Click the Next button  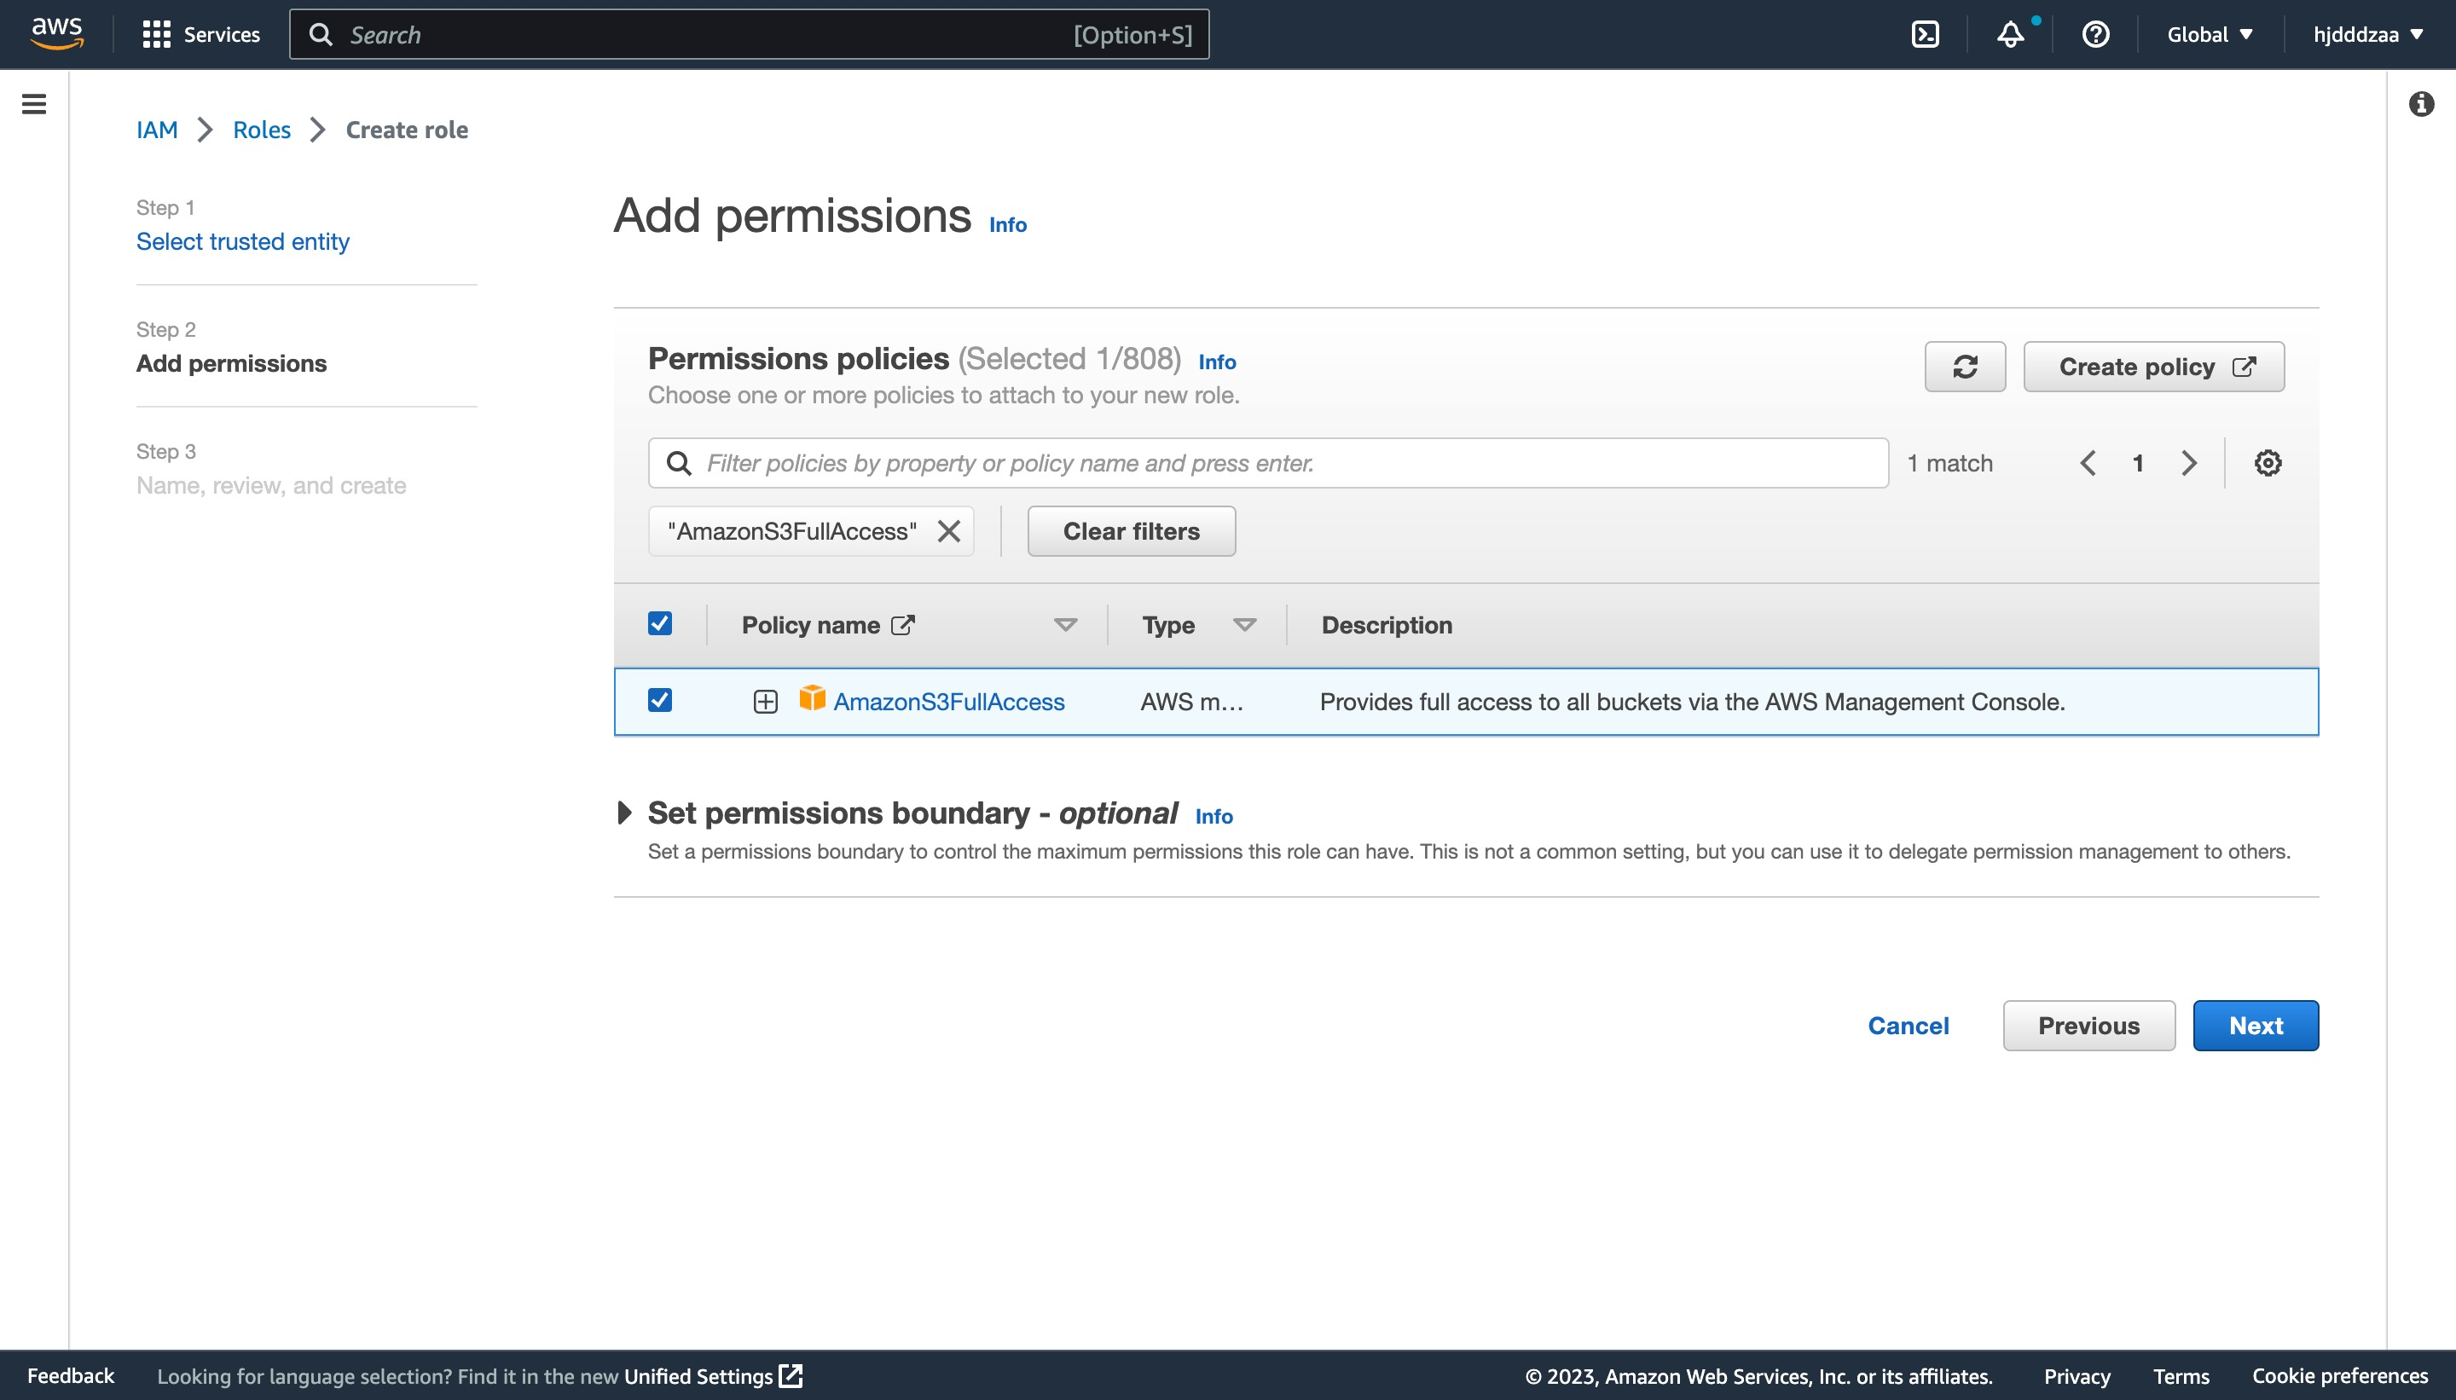[2255, 1026]
